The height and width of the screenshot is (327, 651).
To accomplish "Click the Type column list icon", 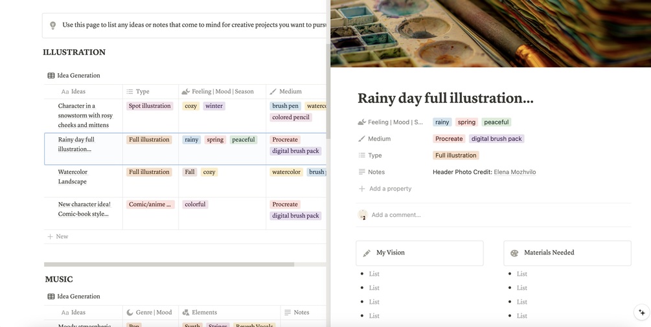I will click(x=130, y=92).
